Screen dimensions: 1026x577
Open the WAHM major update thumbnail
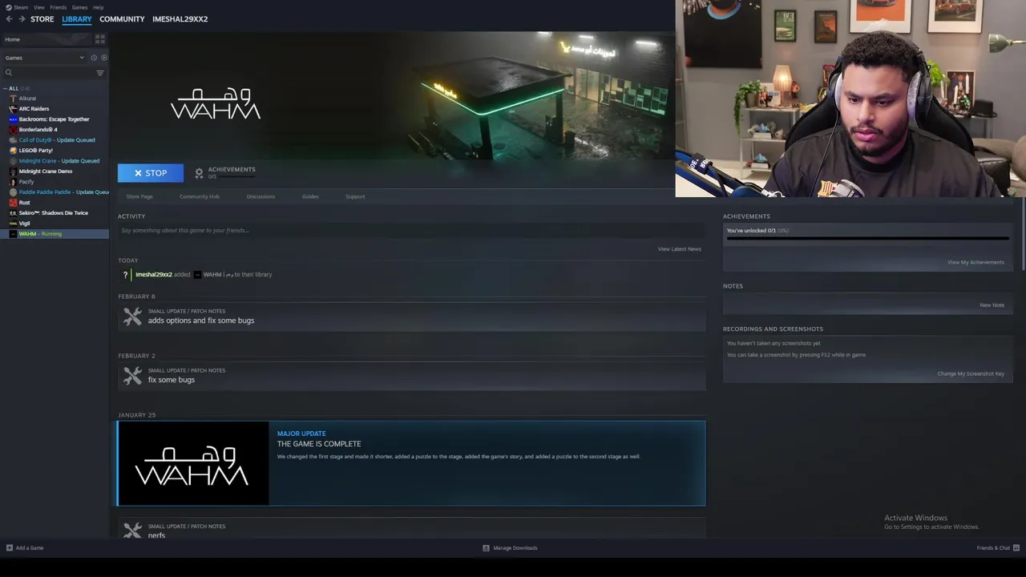(193, 463)
